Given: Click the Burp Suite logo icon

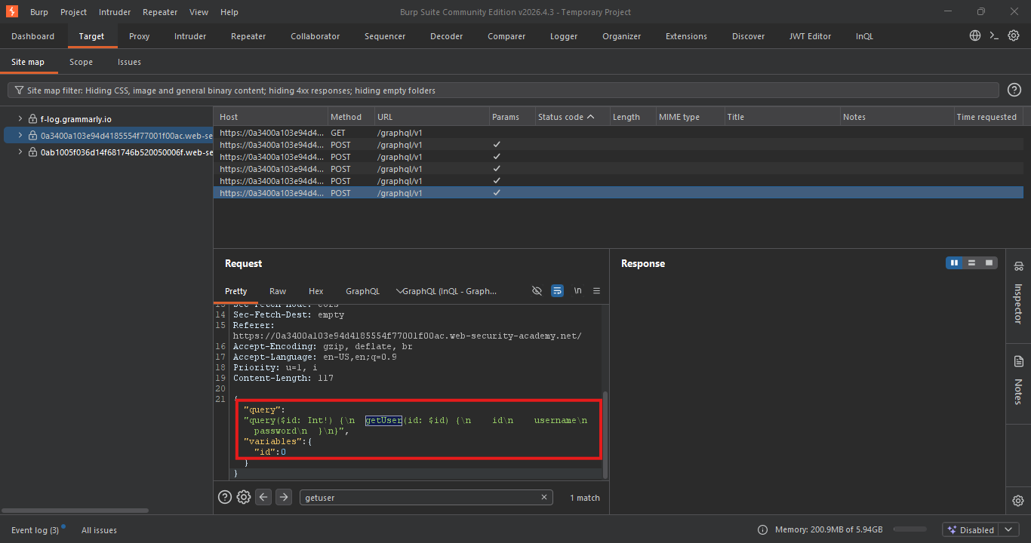Looking at the screenshot, I should pyautogui.click(x=11, y=11).
